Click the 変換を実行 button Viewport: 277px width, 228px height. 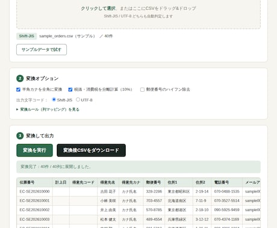point(34,150)
